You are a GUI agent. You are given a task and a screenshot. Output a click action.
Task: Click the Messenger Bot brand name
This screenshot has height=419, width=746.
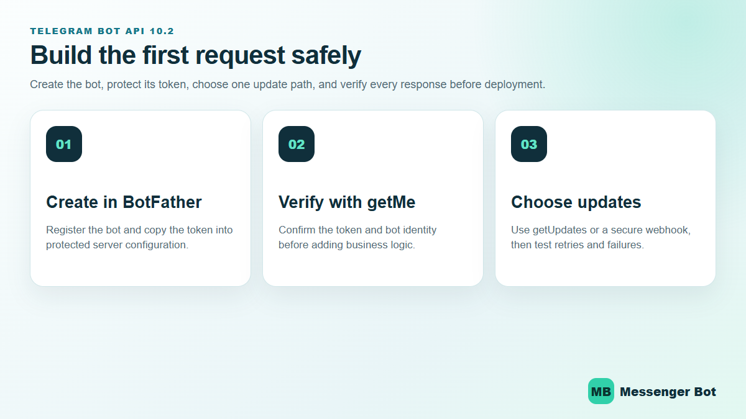coord(668,392)
